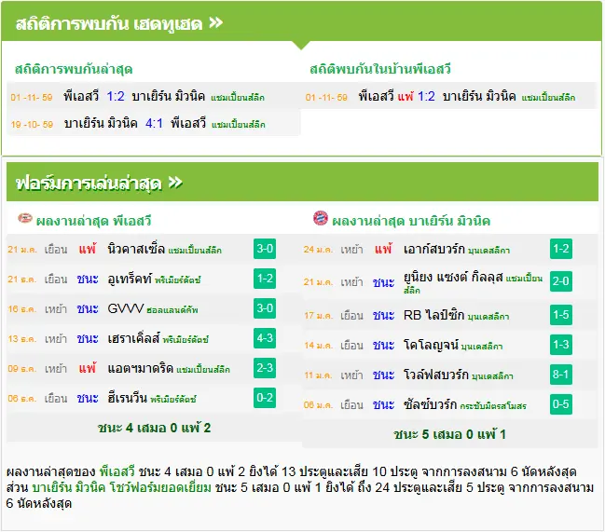Click the 1:2 score in PSV home stats
This screenshot has width=605, height=532.
click(426, 96)
